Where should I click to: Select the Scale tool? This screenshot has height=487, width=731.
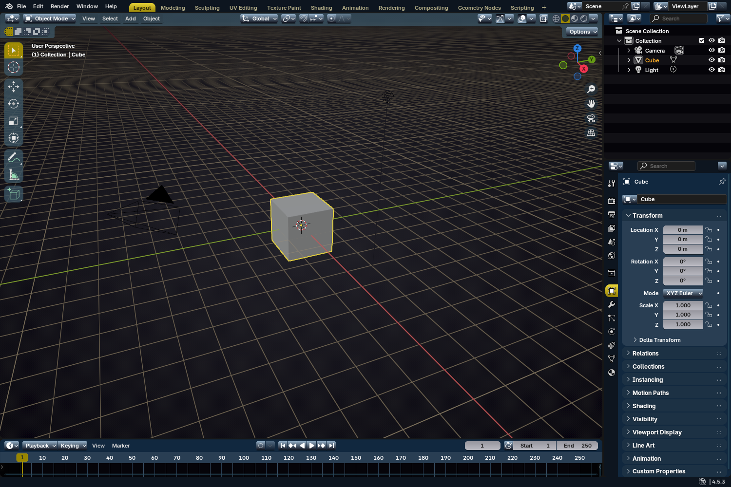click(14, 121)
